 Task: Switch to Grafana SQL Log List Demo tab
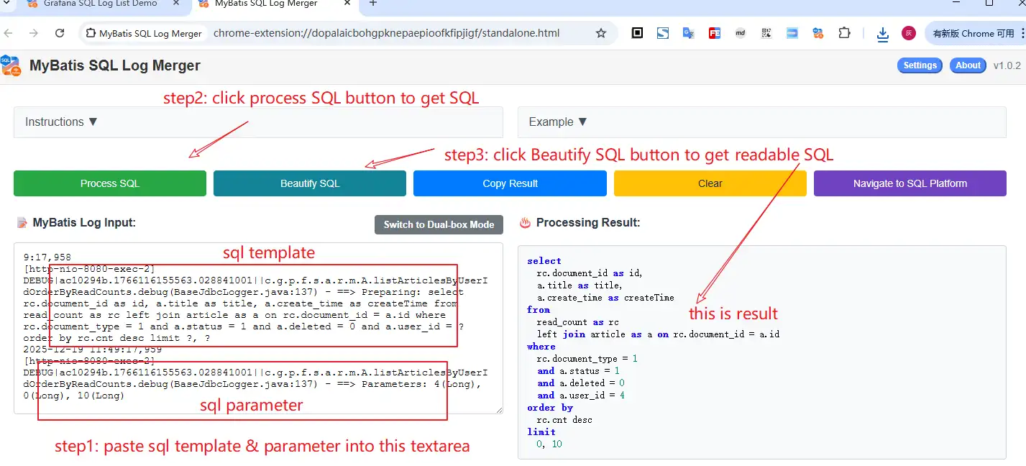(x=101, y=4)
